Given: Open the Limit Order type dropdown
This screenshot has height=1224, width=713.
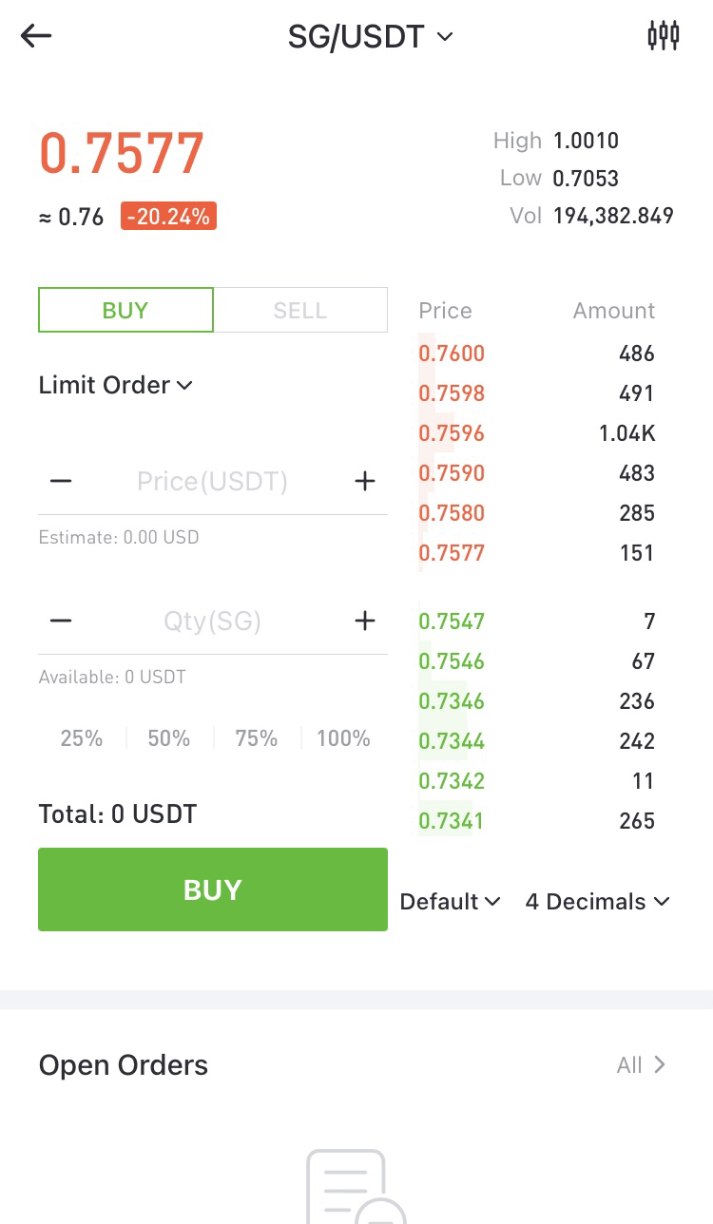Looking at the screenshot, I should (x=115, y=385).
